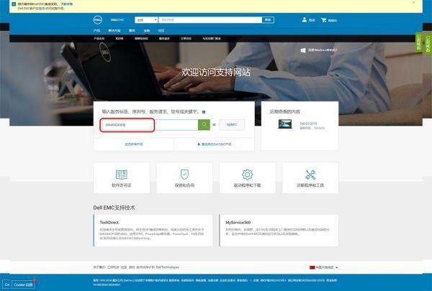Click the service tag input field

[149, 125]
